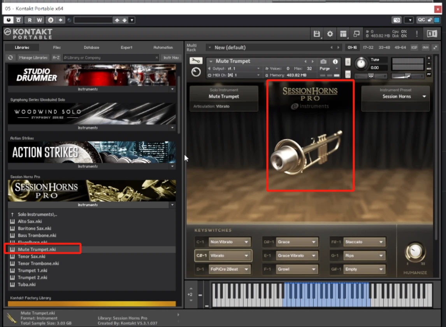
Task: Click the Instr Nav button
Action: (x=171, y=58)
